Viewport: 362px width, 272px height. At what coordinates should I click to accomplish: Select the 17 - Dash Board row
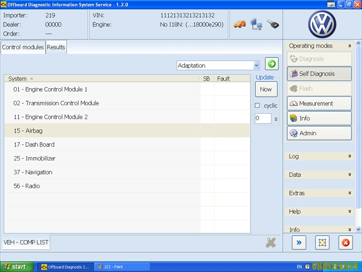127,144
